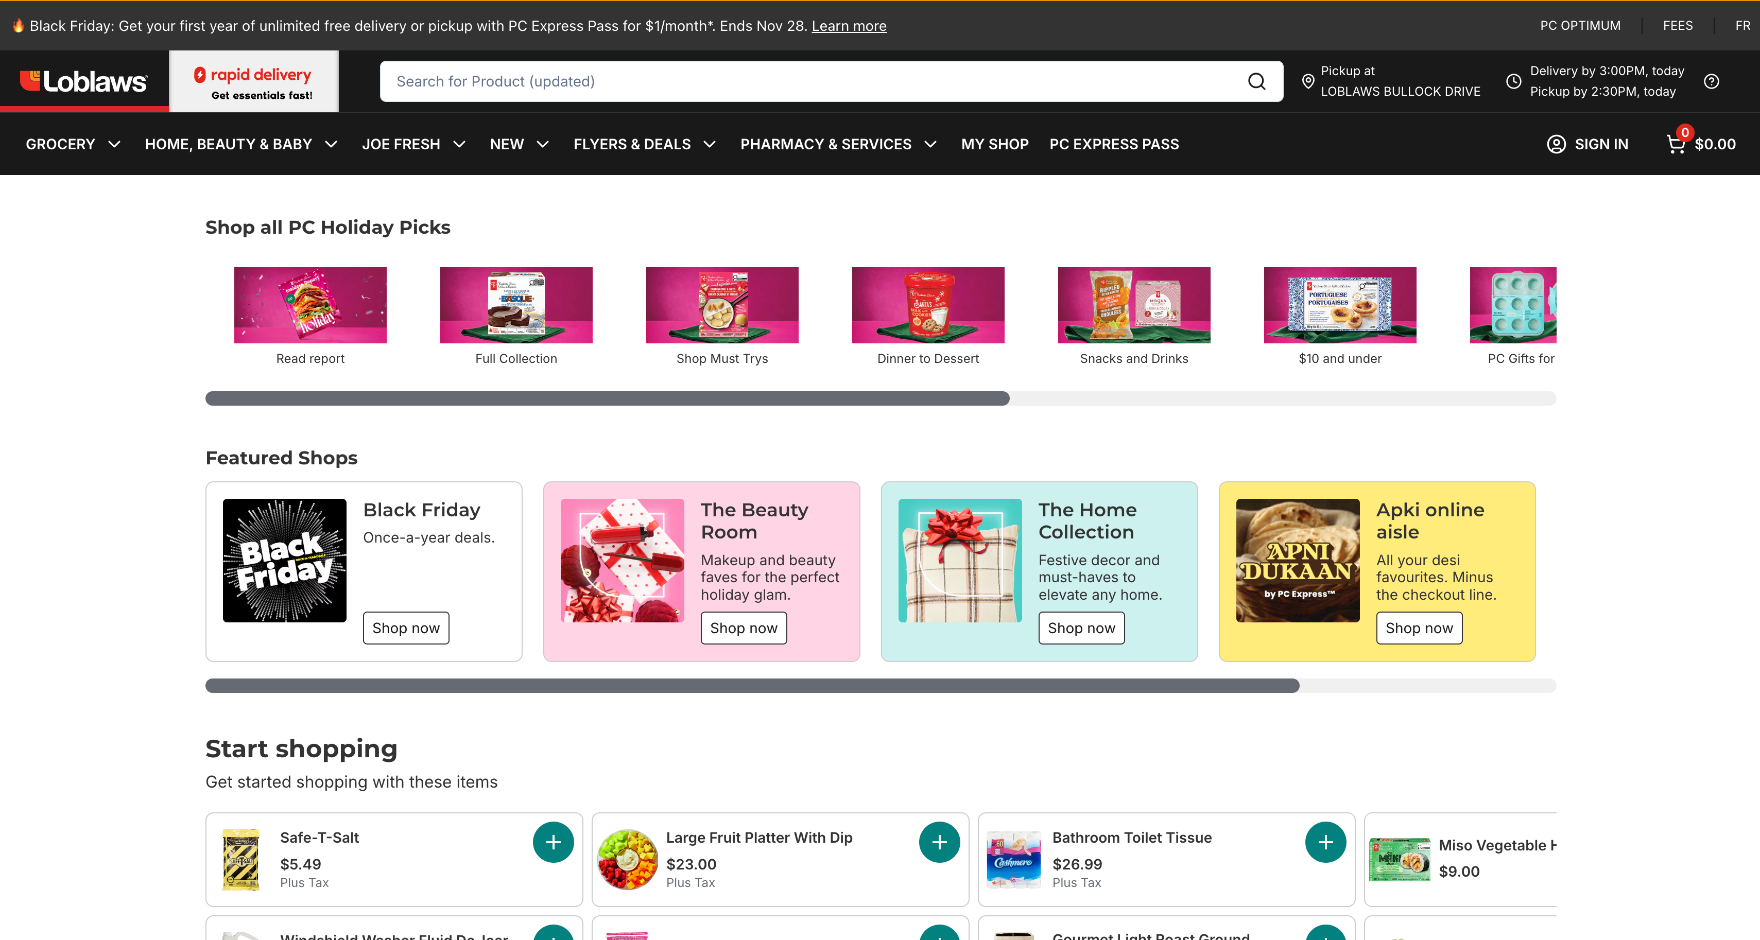Click the Sign In user icon

coord(1557,144)
